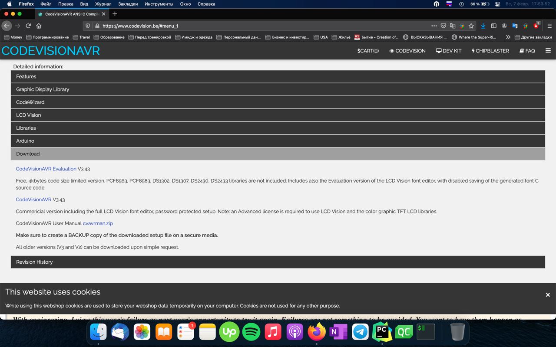Click the CODEVISIONAVR site logo
Image resolution: width=556 pixels, height=347 pixels.
tap(51, 51)
